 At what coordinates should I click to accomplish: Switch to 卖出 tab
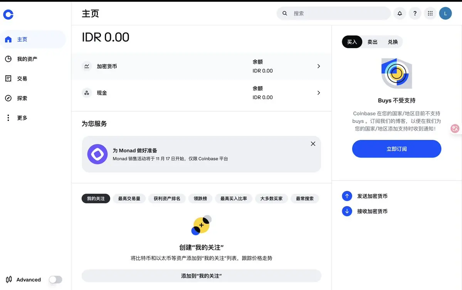(373, 42)
